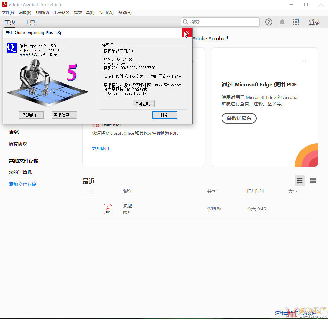This screenshot has width=328, height=319.
Task: Click the 通过 Microsoft Edge 使用 PDF heading
Action: click(259, 84)
